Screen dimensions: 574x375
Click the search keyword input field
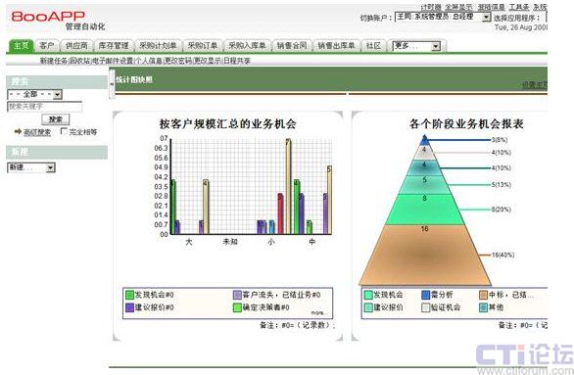(x=44, y=107)
